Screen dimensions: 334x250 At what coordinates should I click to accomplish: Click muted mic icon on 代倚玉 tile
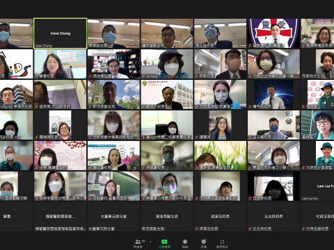pyautogui.click(x=303, y=228)
